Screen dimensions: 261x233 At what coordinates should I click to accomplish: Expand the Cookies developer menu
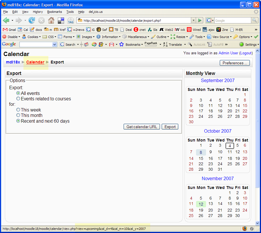pos(31,37)
